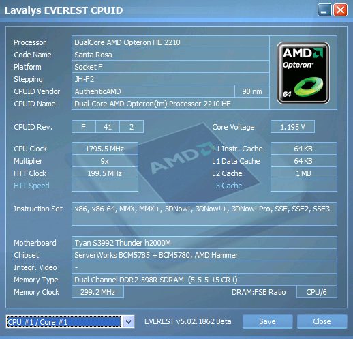Click the AMD Opteron 64 logo badge
Viewport: 353px width, 339px height.
coord(303,73)
